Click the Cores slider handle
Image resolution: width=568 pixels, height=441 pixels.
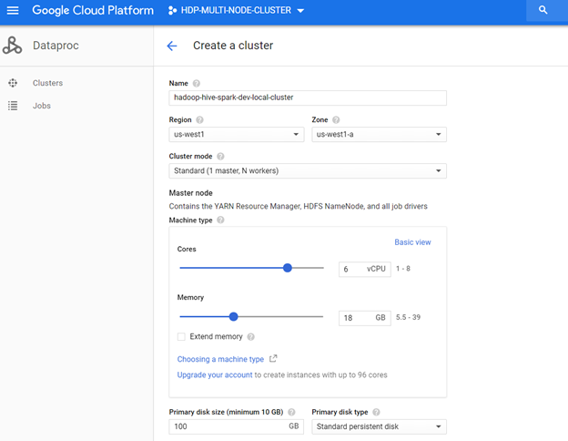click(288, 268)
